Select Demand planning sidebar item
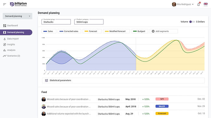This screenshot has height=118, width=211. [x=16, y=32]
